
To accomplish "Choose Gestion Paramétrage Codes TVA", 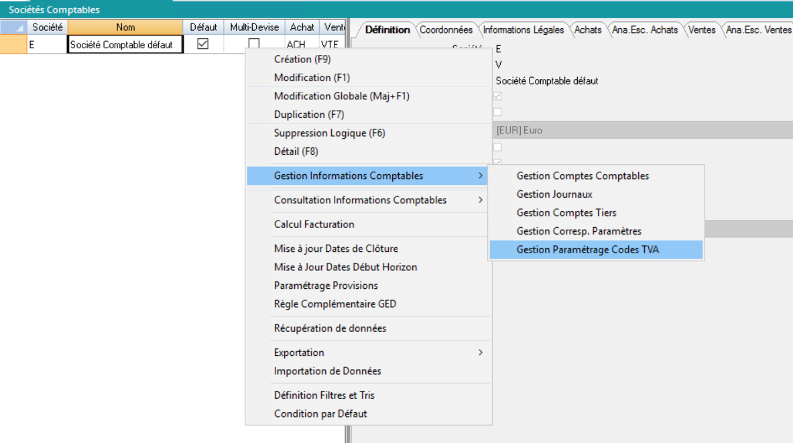I will point(588,249).
